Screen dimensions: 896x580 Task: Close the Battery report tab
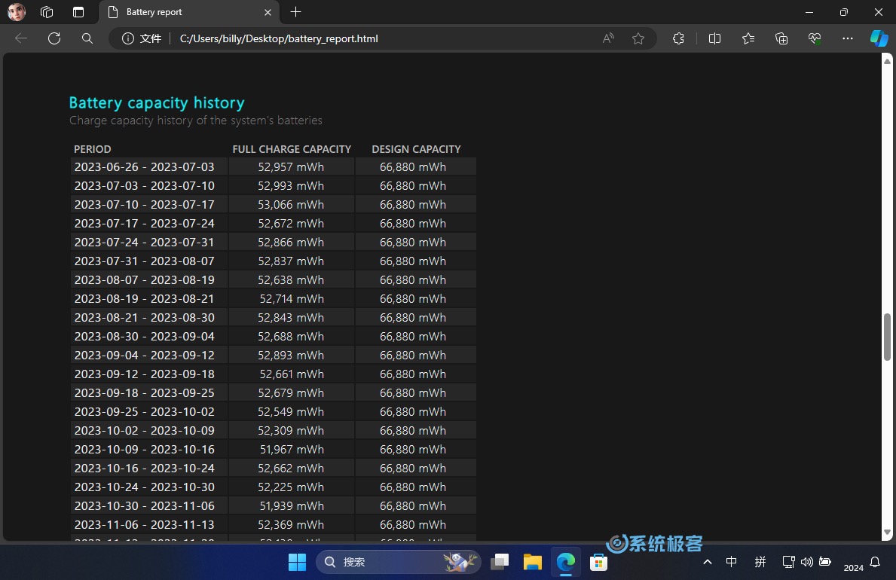pyautogui.click(x=268, y=12)
